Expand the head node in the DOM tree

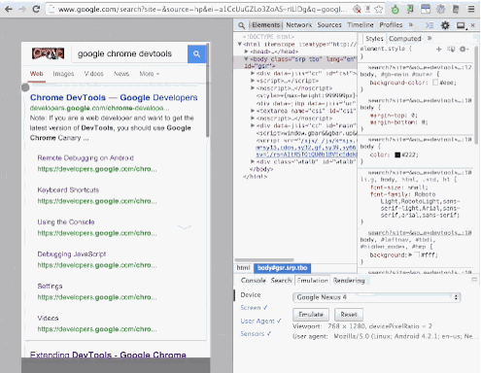pos(246,51)
